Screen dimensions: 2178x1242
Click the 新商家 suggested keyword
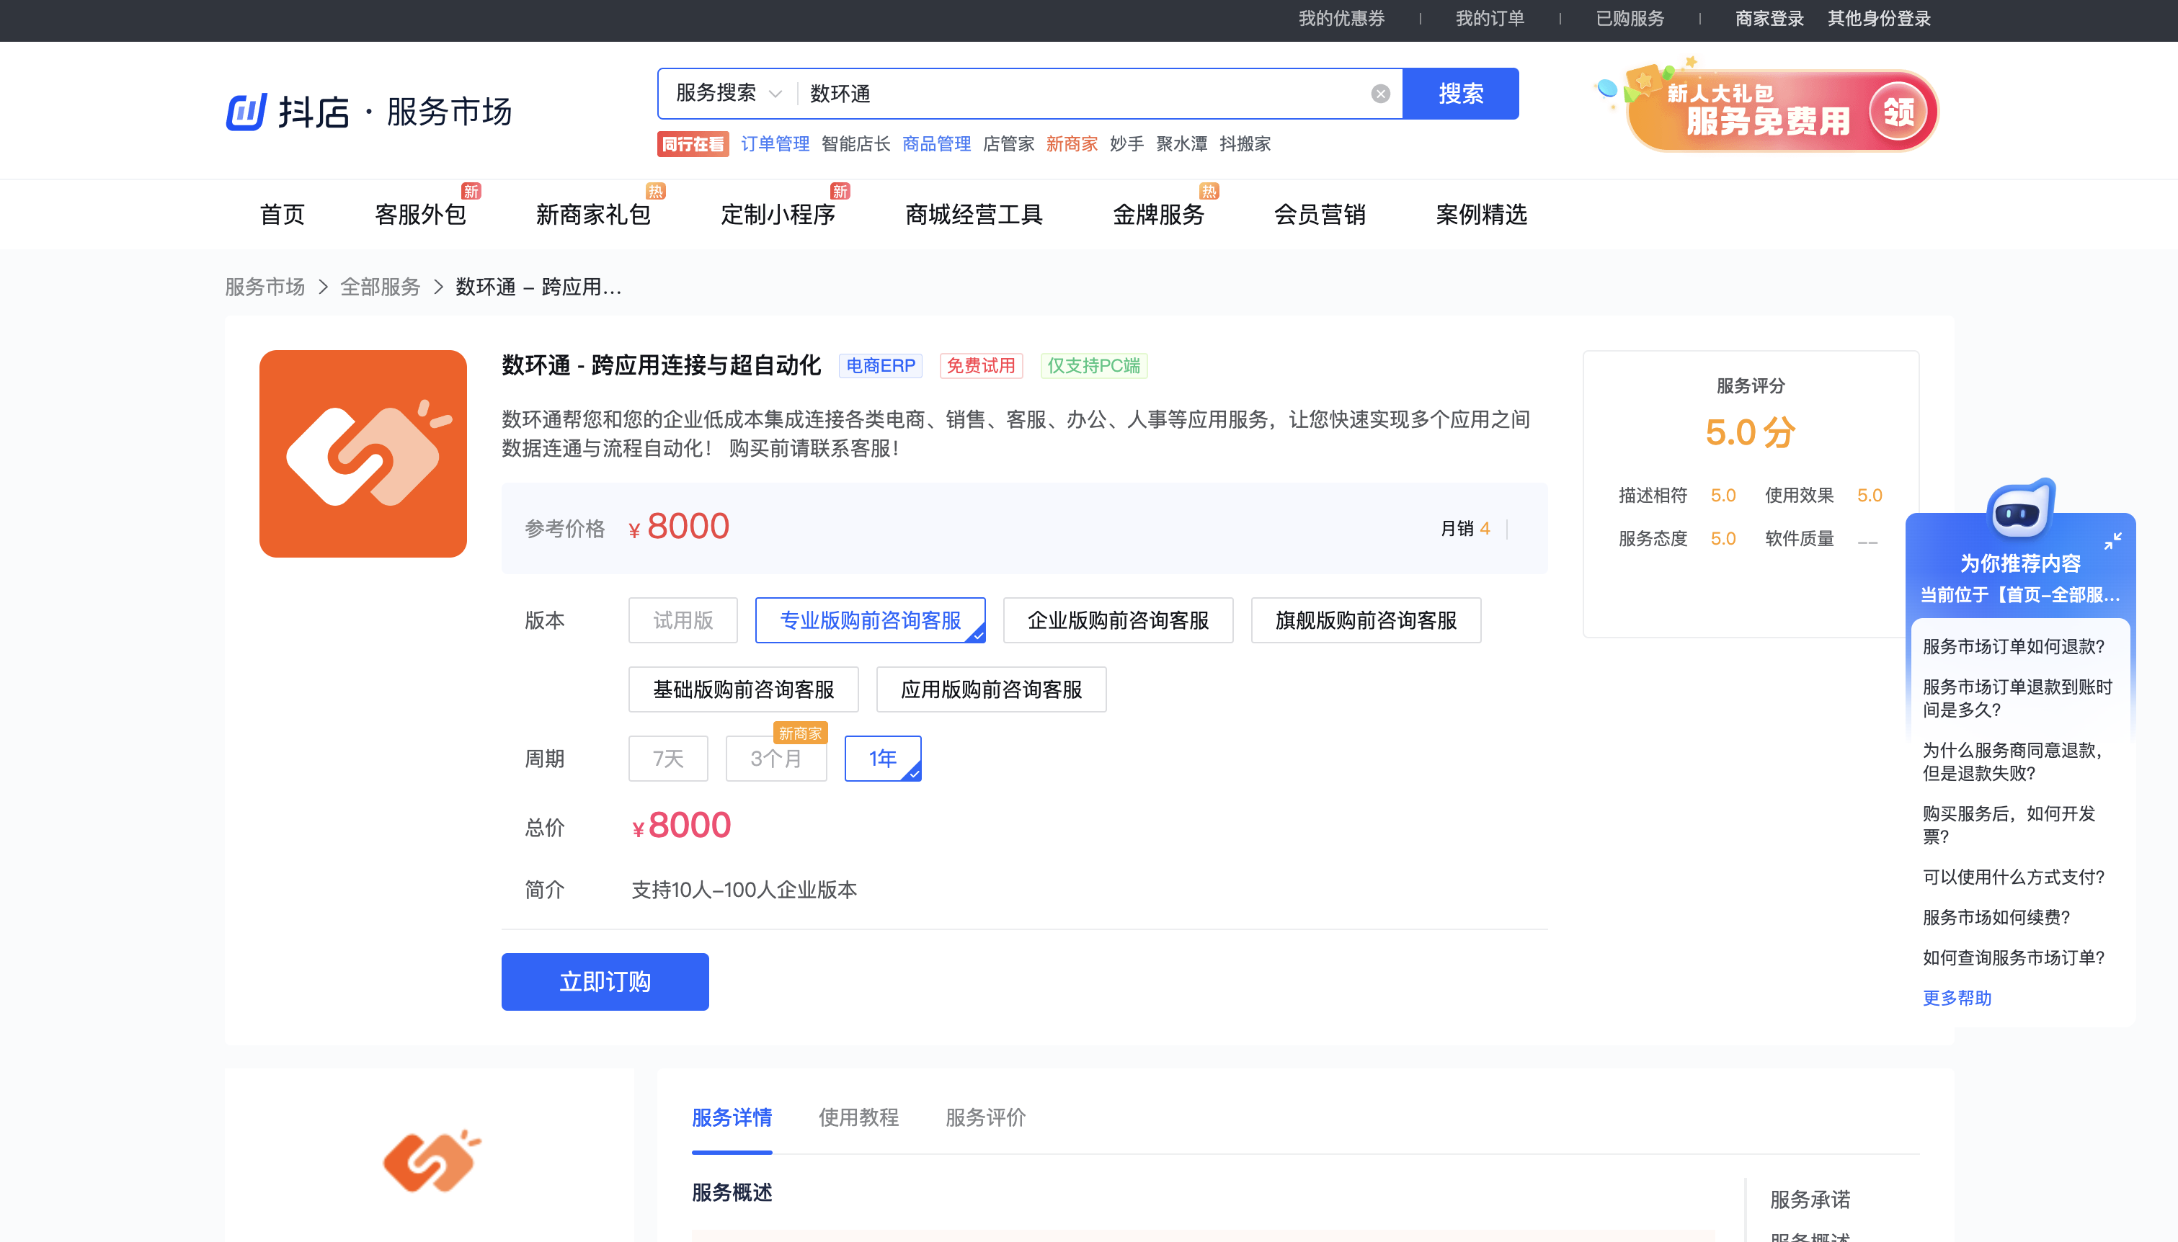pyautogui.click(x=1072, y=144)
